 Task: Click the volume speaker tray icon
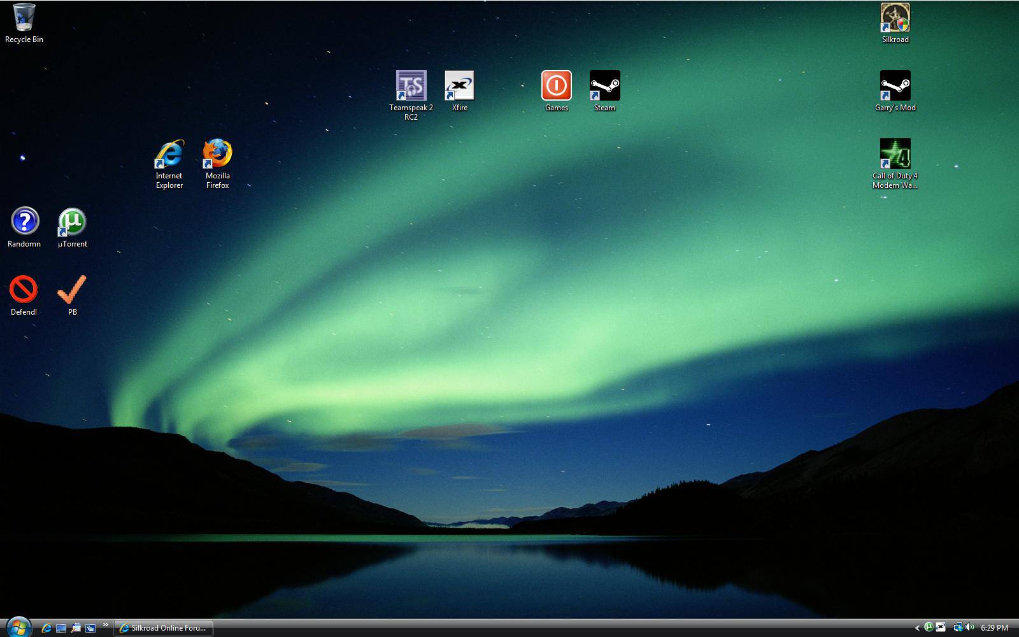[969, 627]
